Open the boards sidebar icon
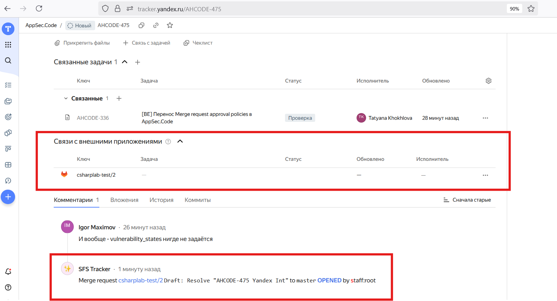Image resolution: width=557 pixels, height=301 pixels. (x=8, y=149)
